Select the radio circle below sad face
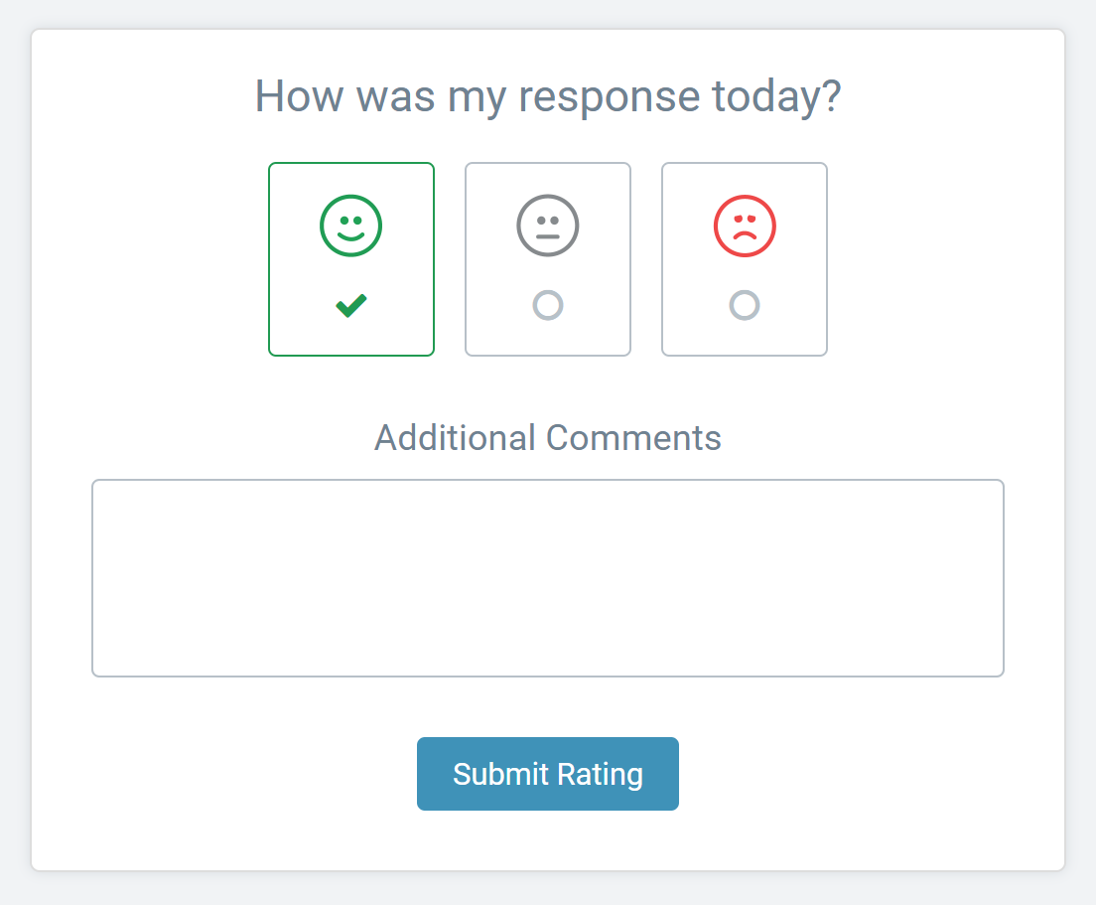 (744, 305)
